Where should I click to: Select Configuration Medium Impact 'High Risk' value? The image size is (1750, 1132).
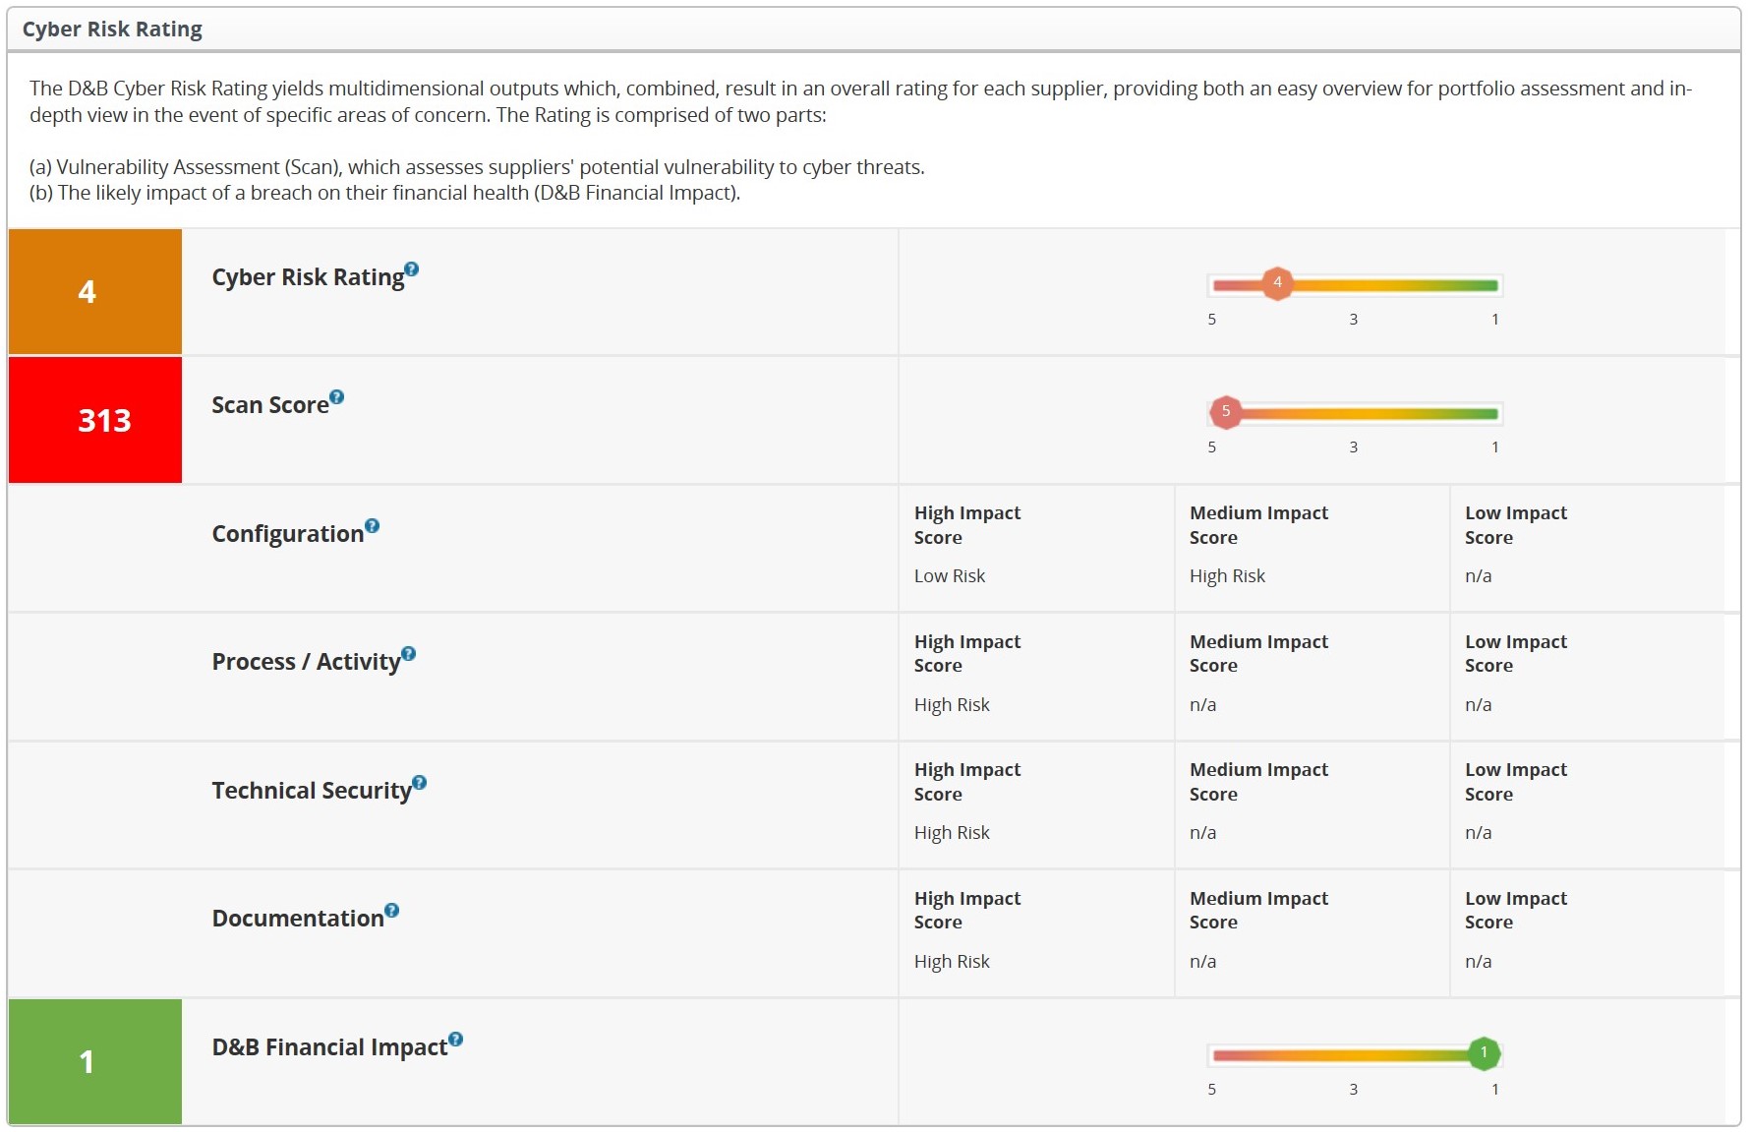tap(1227, 576)
